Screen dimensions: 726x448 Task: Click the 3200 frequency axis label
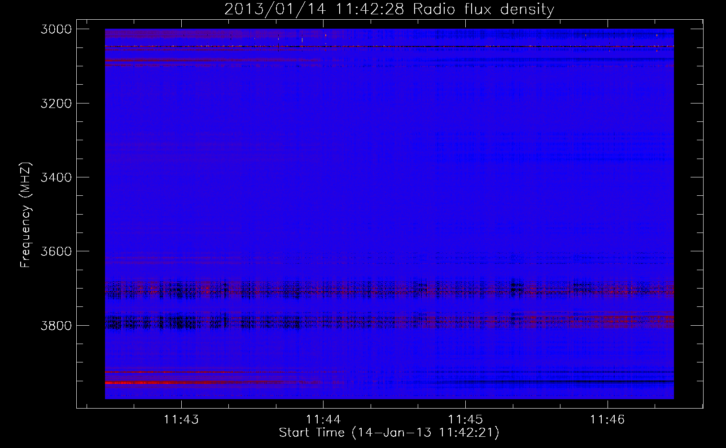56,103
